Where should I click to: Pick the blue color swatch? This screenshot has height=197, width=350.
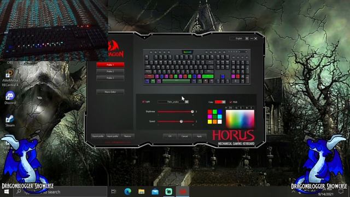[x=220, y=112]
